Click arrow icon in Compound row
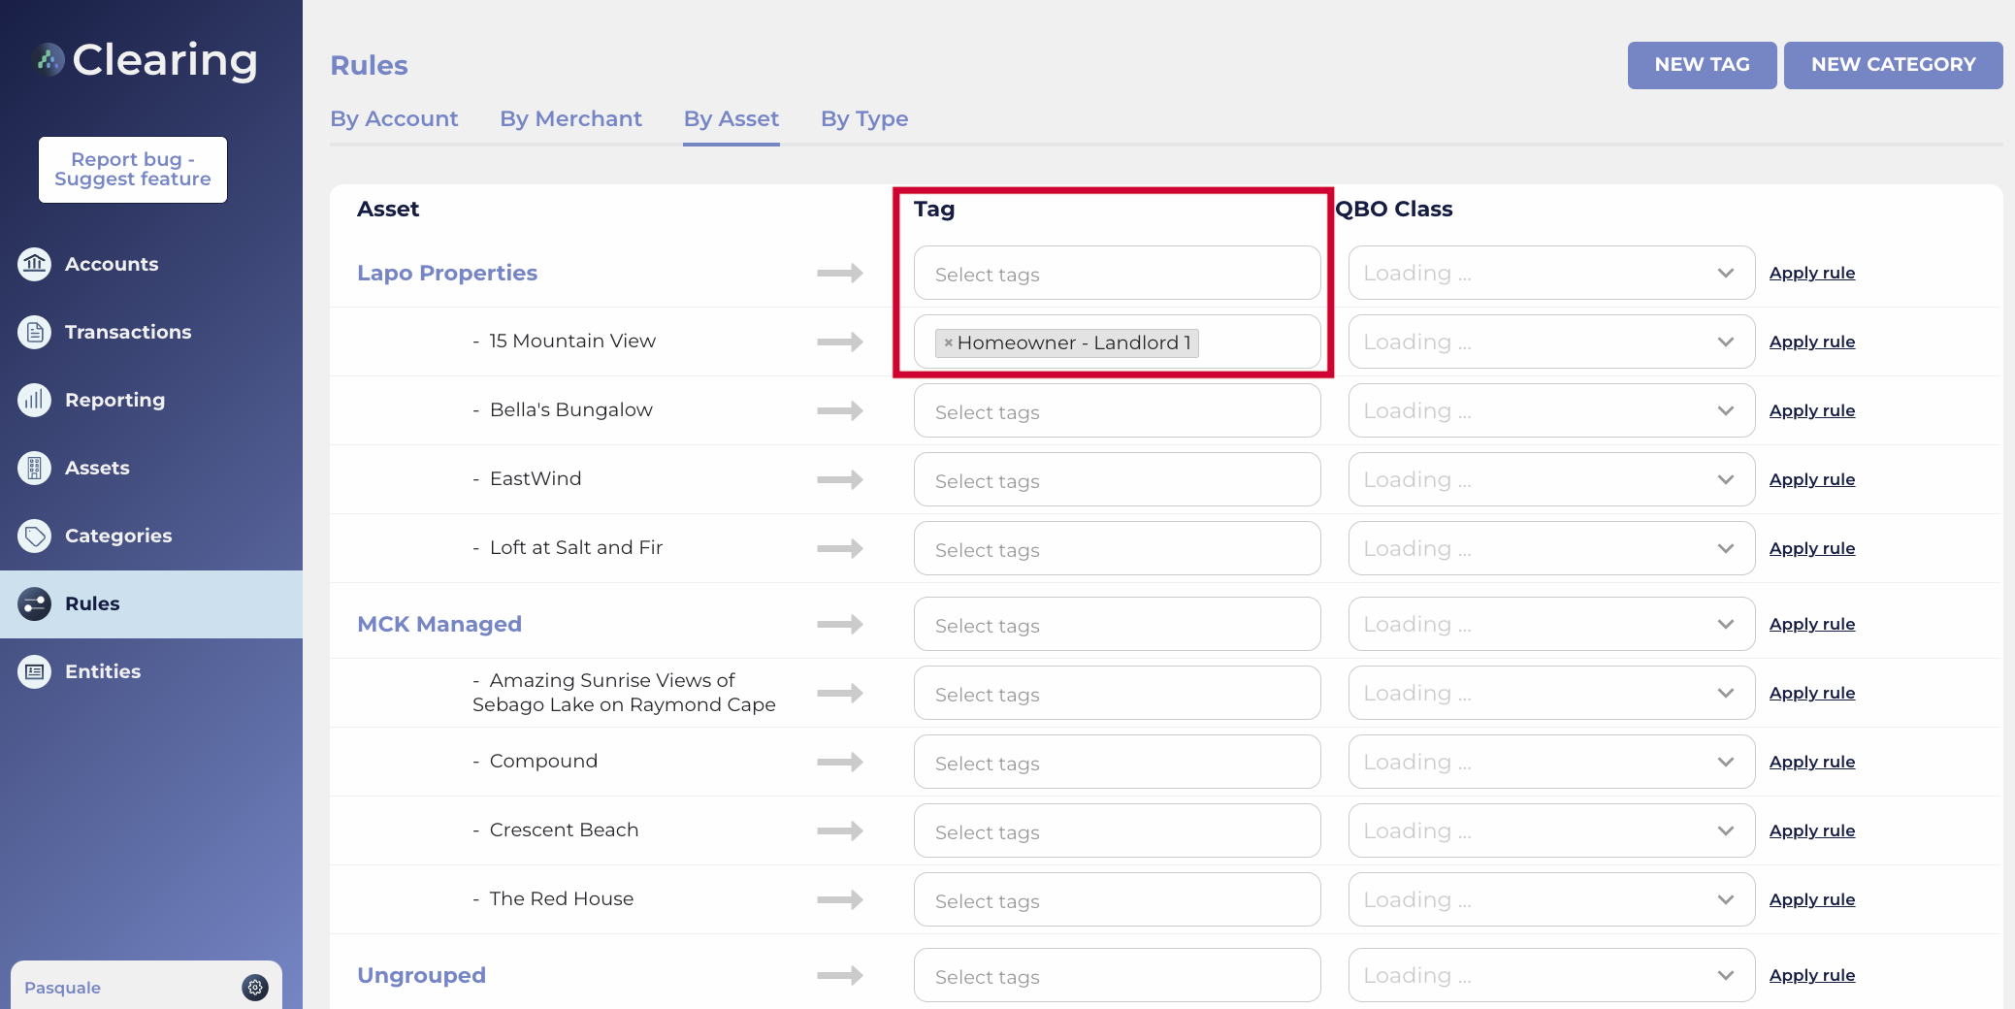 [840, 763]
